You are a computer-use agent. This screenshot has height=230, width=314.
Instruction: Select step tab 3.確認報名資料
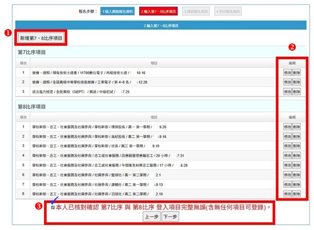196,11
